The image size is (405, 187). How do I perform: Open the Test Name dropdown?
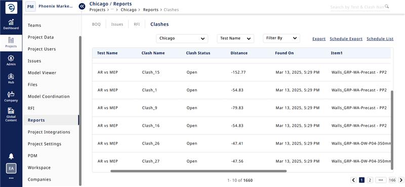tap(235, 38)
